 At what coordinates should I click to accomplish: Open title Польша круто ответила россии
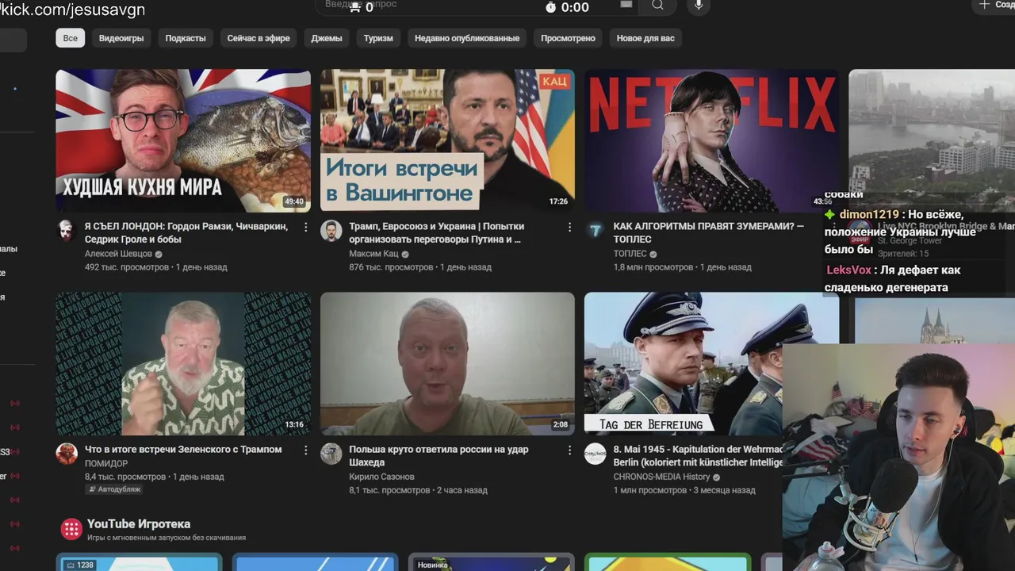[x=439, y=455]
